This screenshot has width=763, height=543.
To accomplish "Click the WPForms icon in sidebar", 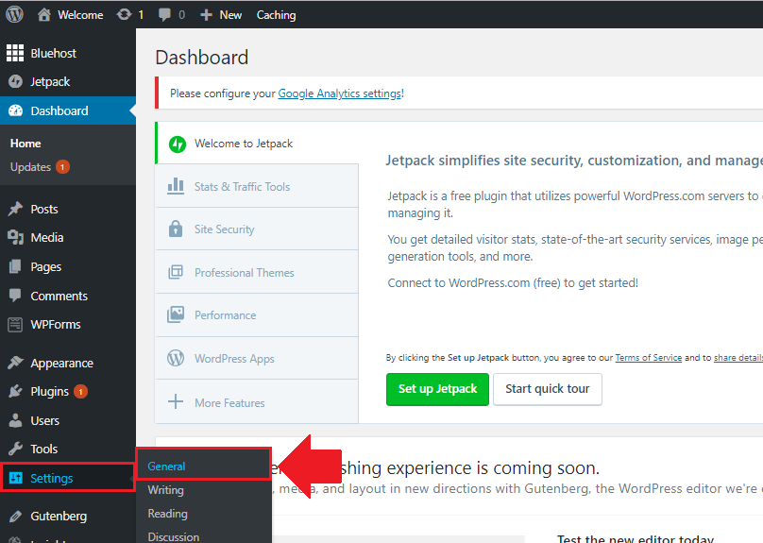I will (15, 325).
